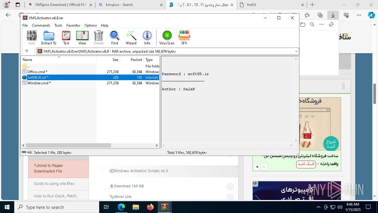The image size is (378, 213).
Task: Sort file list by Type column
Action: tap(151, 59)
